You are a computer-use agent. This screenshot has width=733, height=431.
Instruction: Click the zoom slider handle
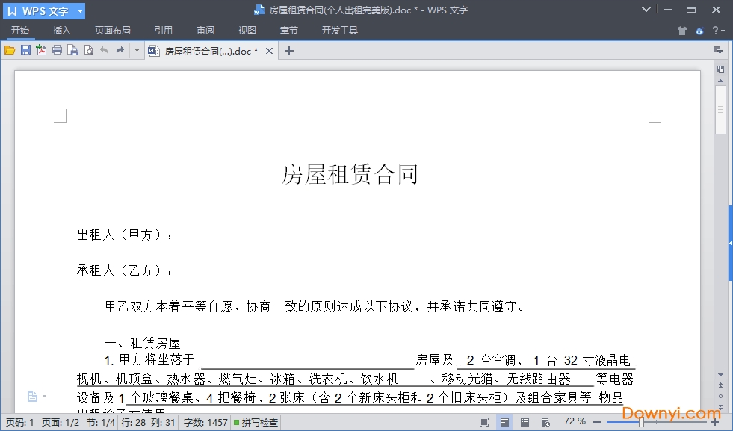coord(641,422)
